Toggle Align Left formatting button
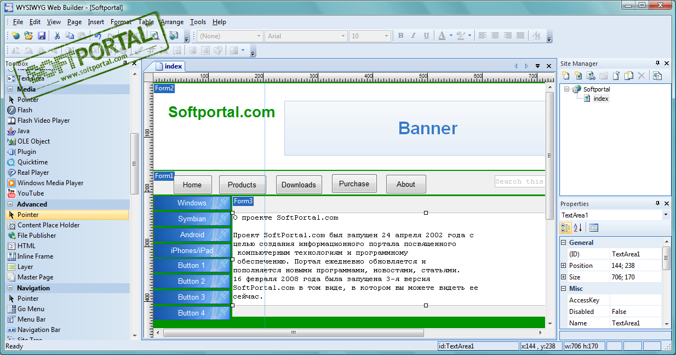 (x=483, y=36)
